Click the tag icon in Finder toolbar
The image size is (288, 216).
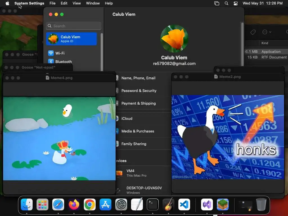(x=253, y=32)
